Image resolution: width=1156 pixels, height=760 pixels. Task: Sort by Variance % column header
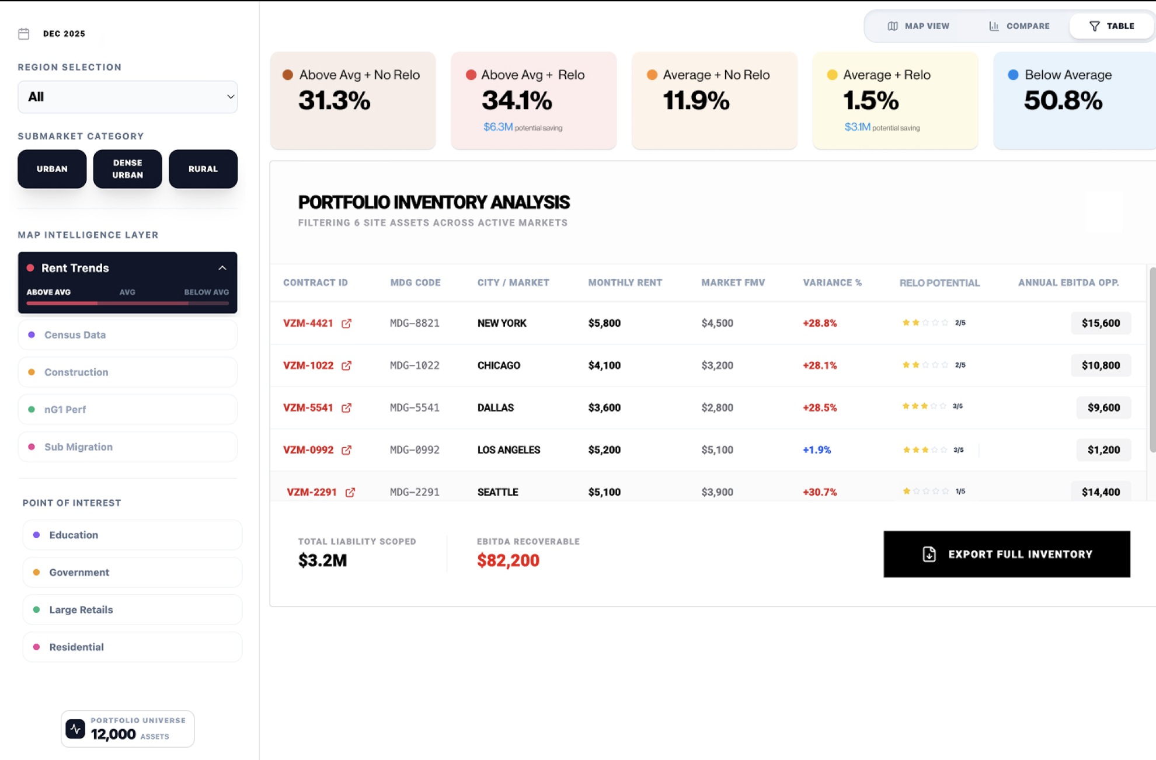click(x=832, y=283)
